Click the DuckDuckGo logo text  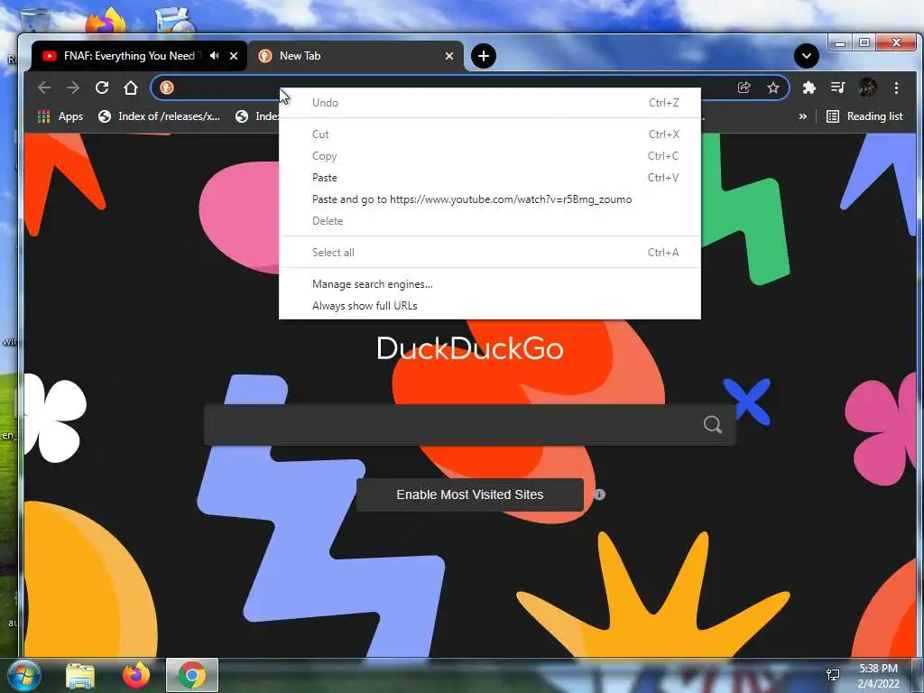(469, 348)
